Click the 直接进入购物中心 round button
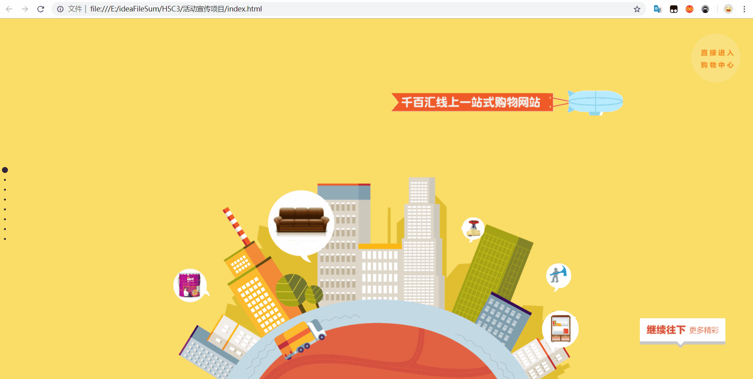The width and height of the screenshot is (753, 379). (716, 58)
